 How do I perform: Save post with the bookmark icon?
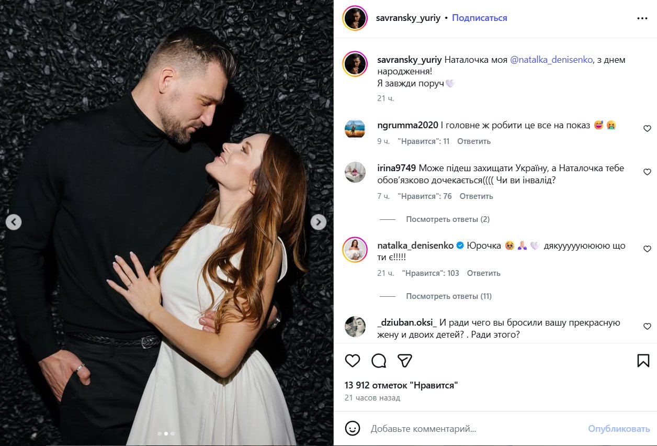click(643, 361)
